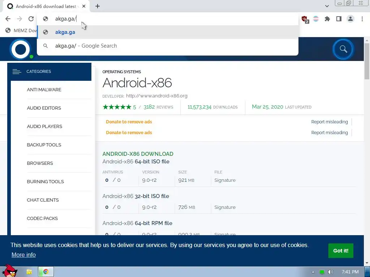Click the site circular logo
The height and width of the screenshot is (277, 370).
tap(21, 49)
